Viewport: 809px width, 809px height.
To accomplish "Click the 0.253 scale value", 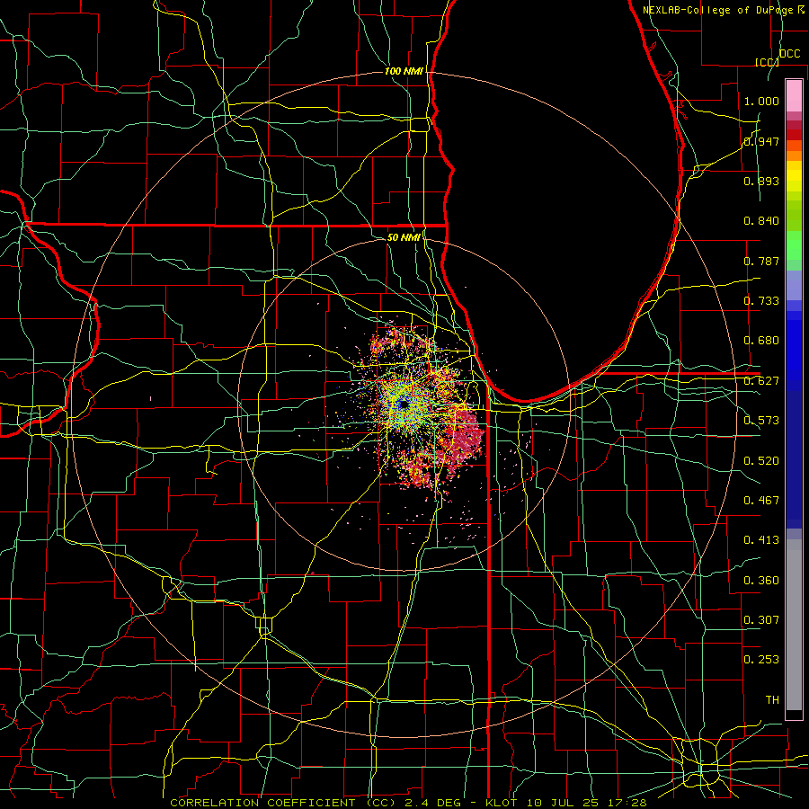I will pyautogui.click(x=761, y=660).
